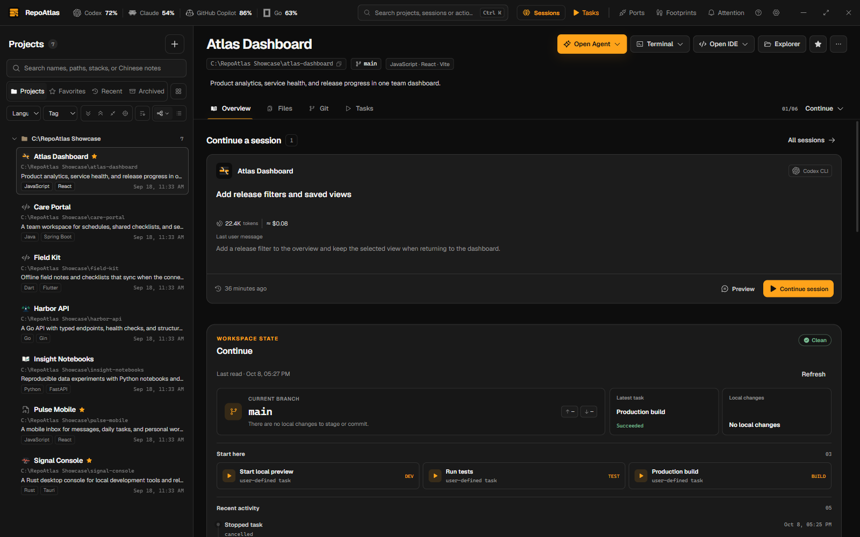Collapse the C:\RepoAtlas Showcase folder group
860x537 pixels.
click(15, 139)
